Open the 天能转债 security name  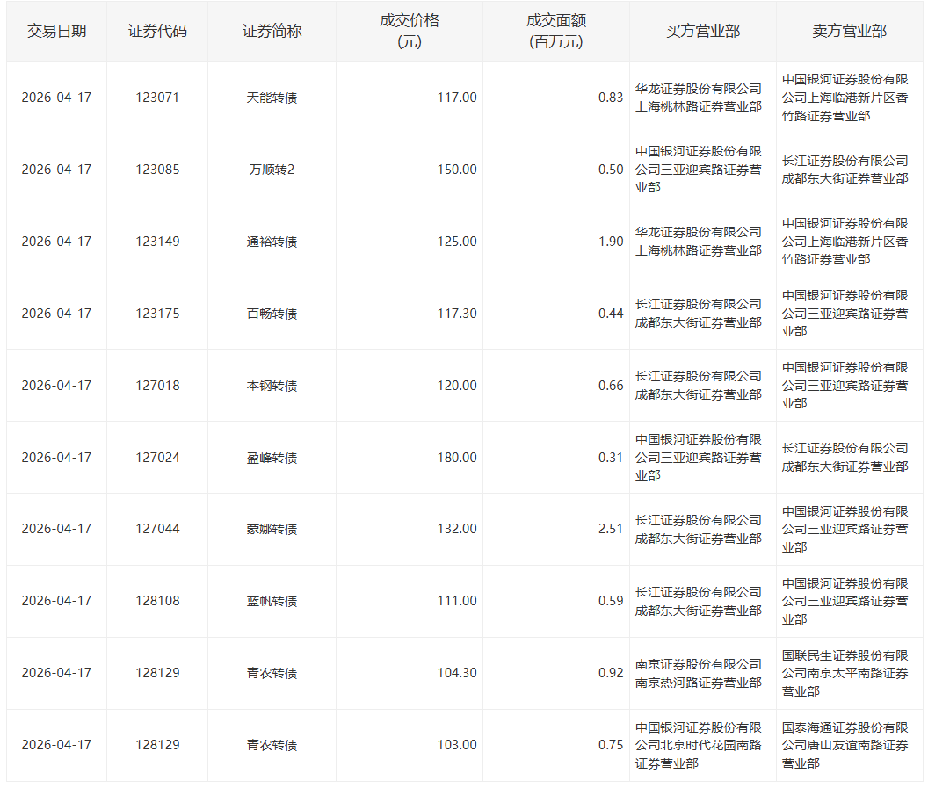click(272, 98)
